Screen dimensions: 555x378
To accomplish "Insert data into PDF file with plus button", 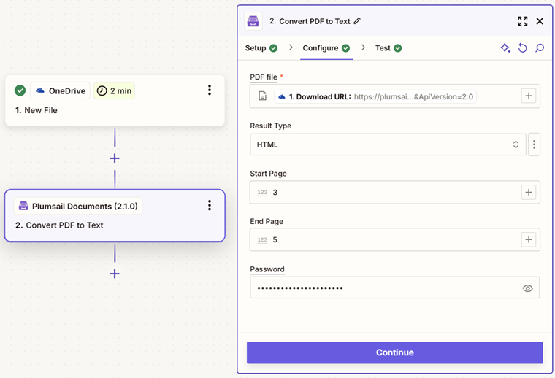I will 529,96.
